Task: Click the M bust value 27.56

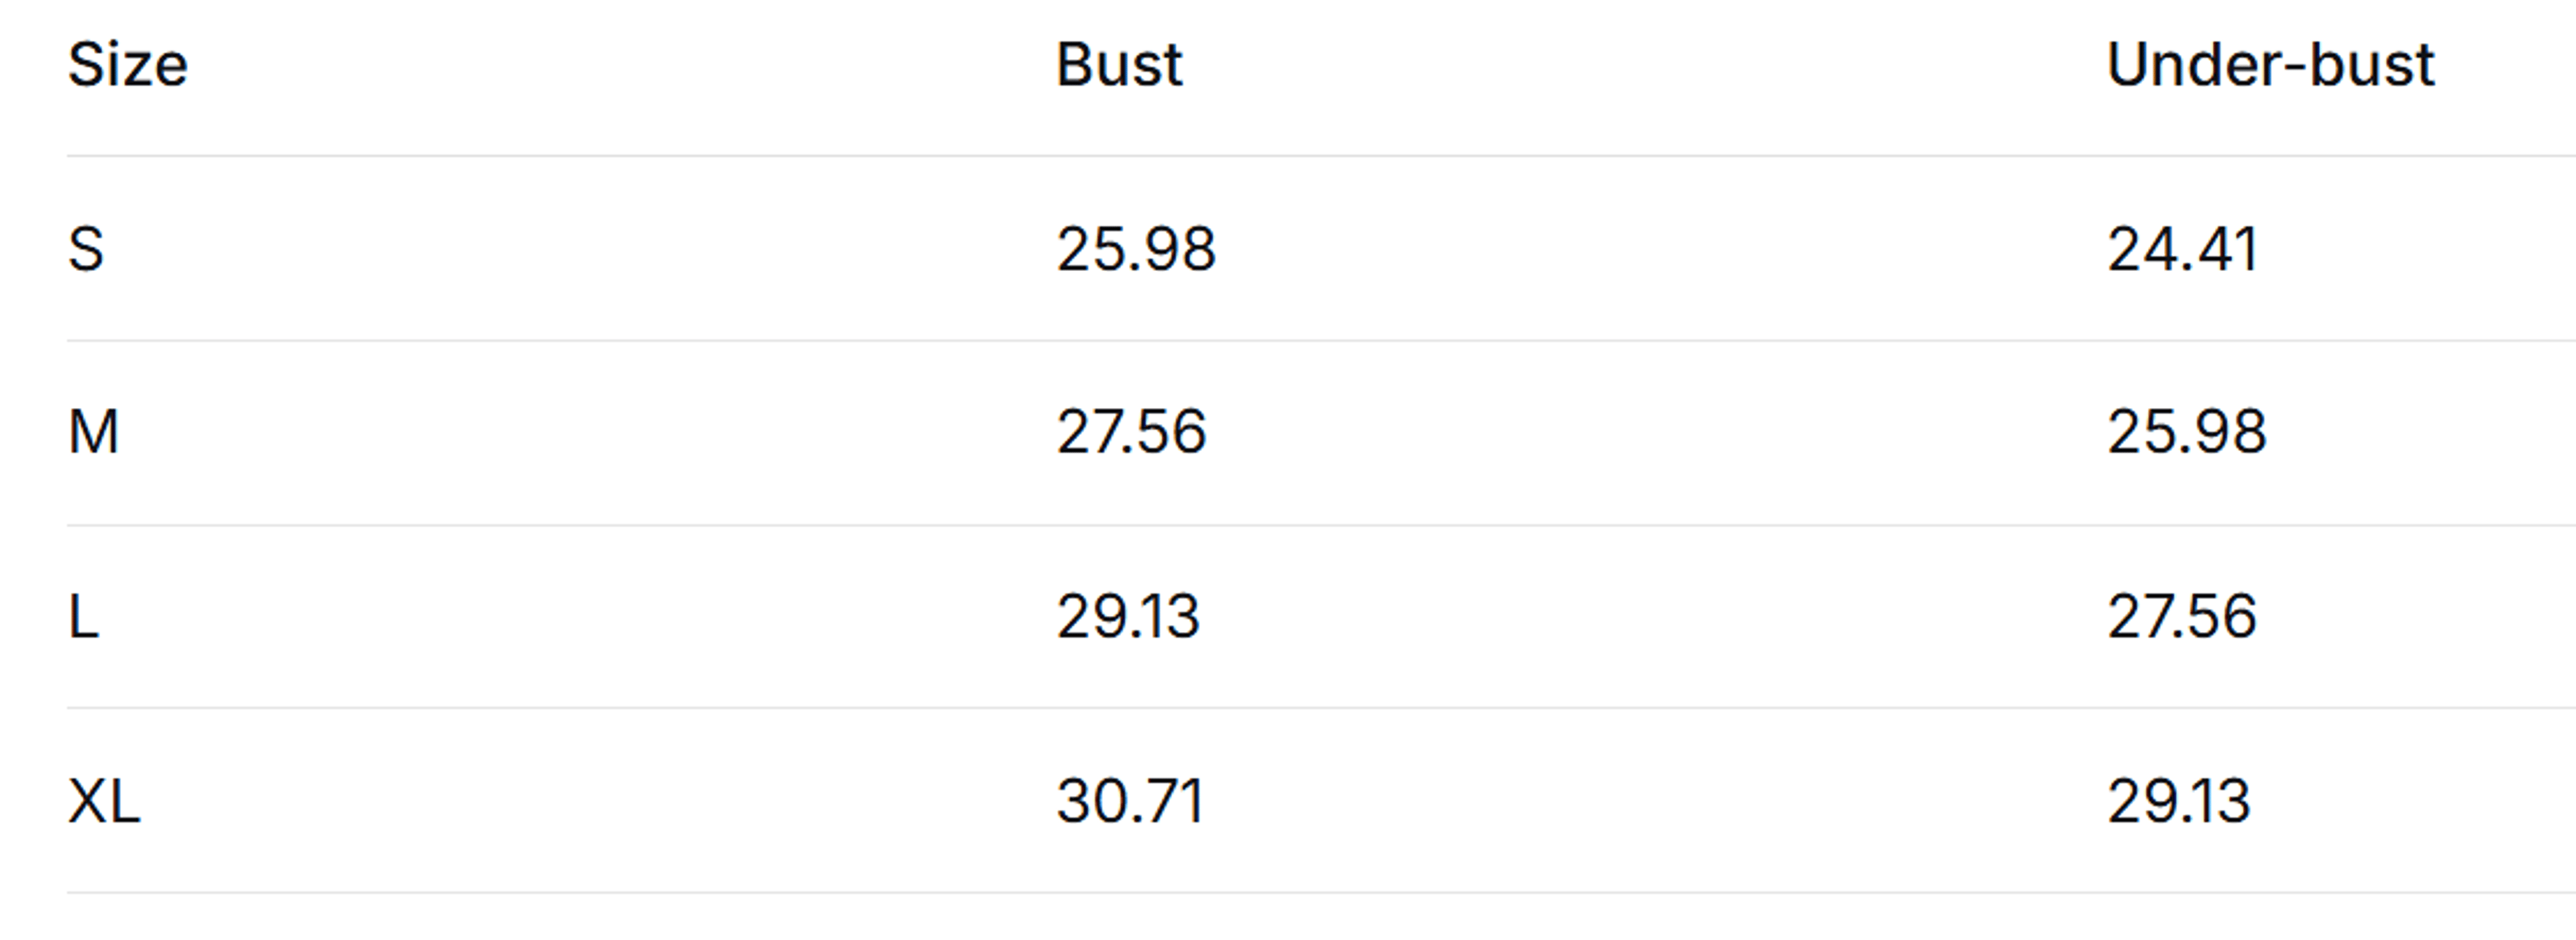Action: [1131, 433]
